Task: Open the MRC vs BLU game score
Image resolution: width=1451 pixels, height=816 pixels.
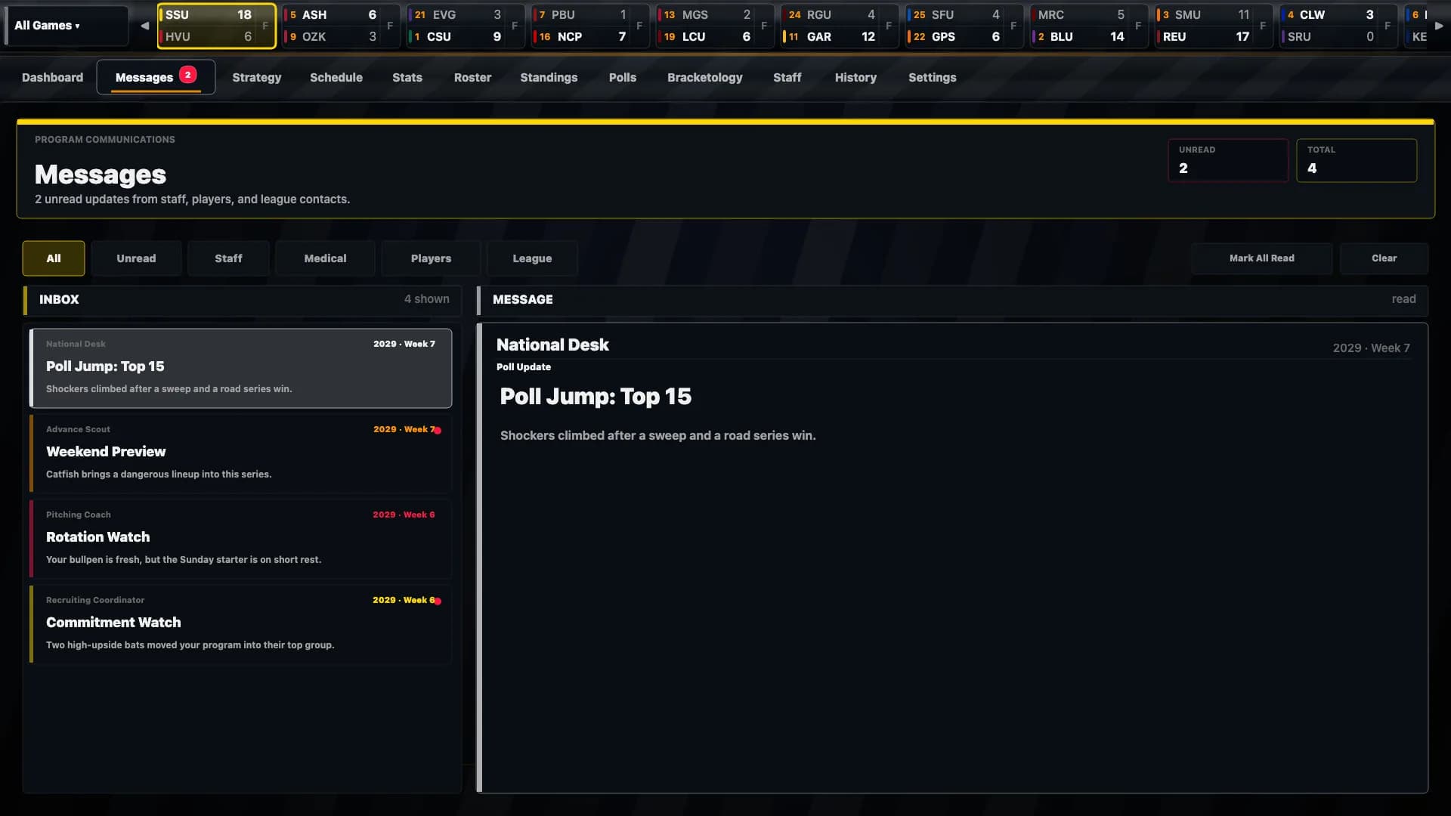Action: (x=1089, y=26)
